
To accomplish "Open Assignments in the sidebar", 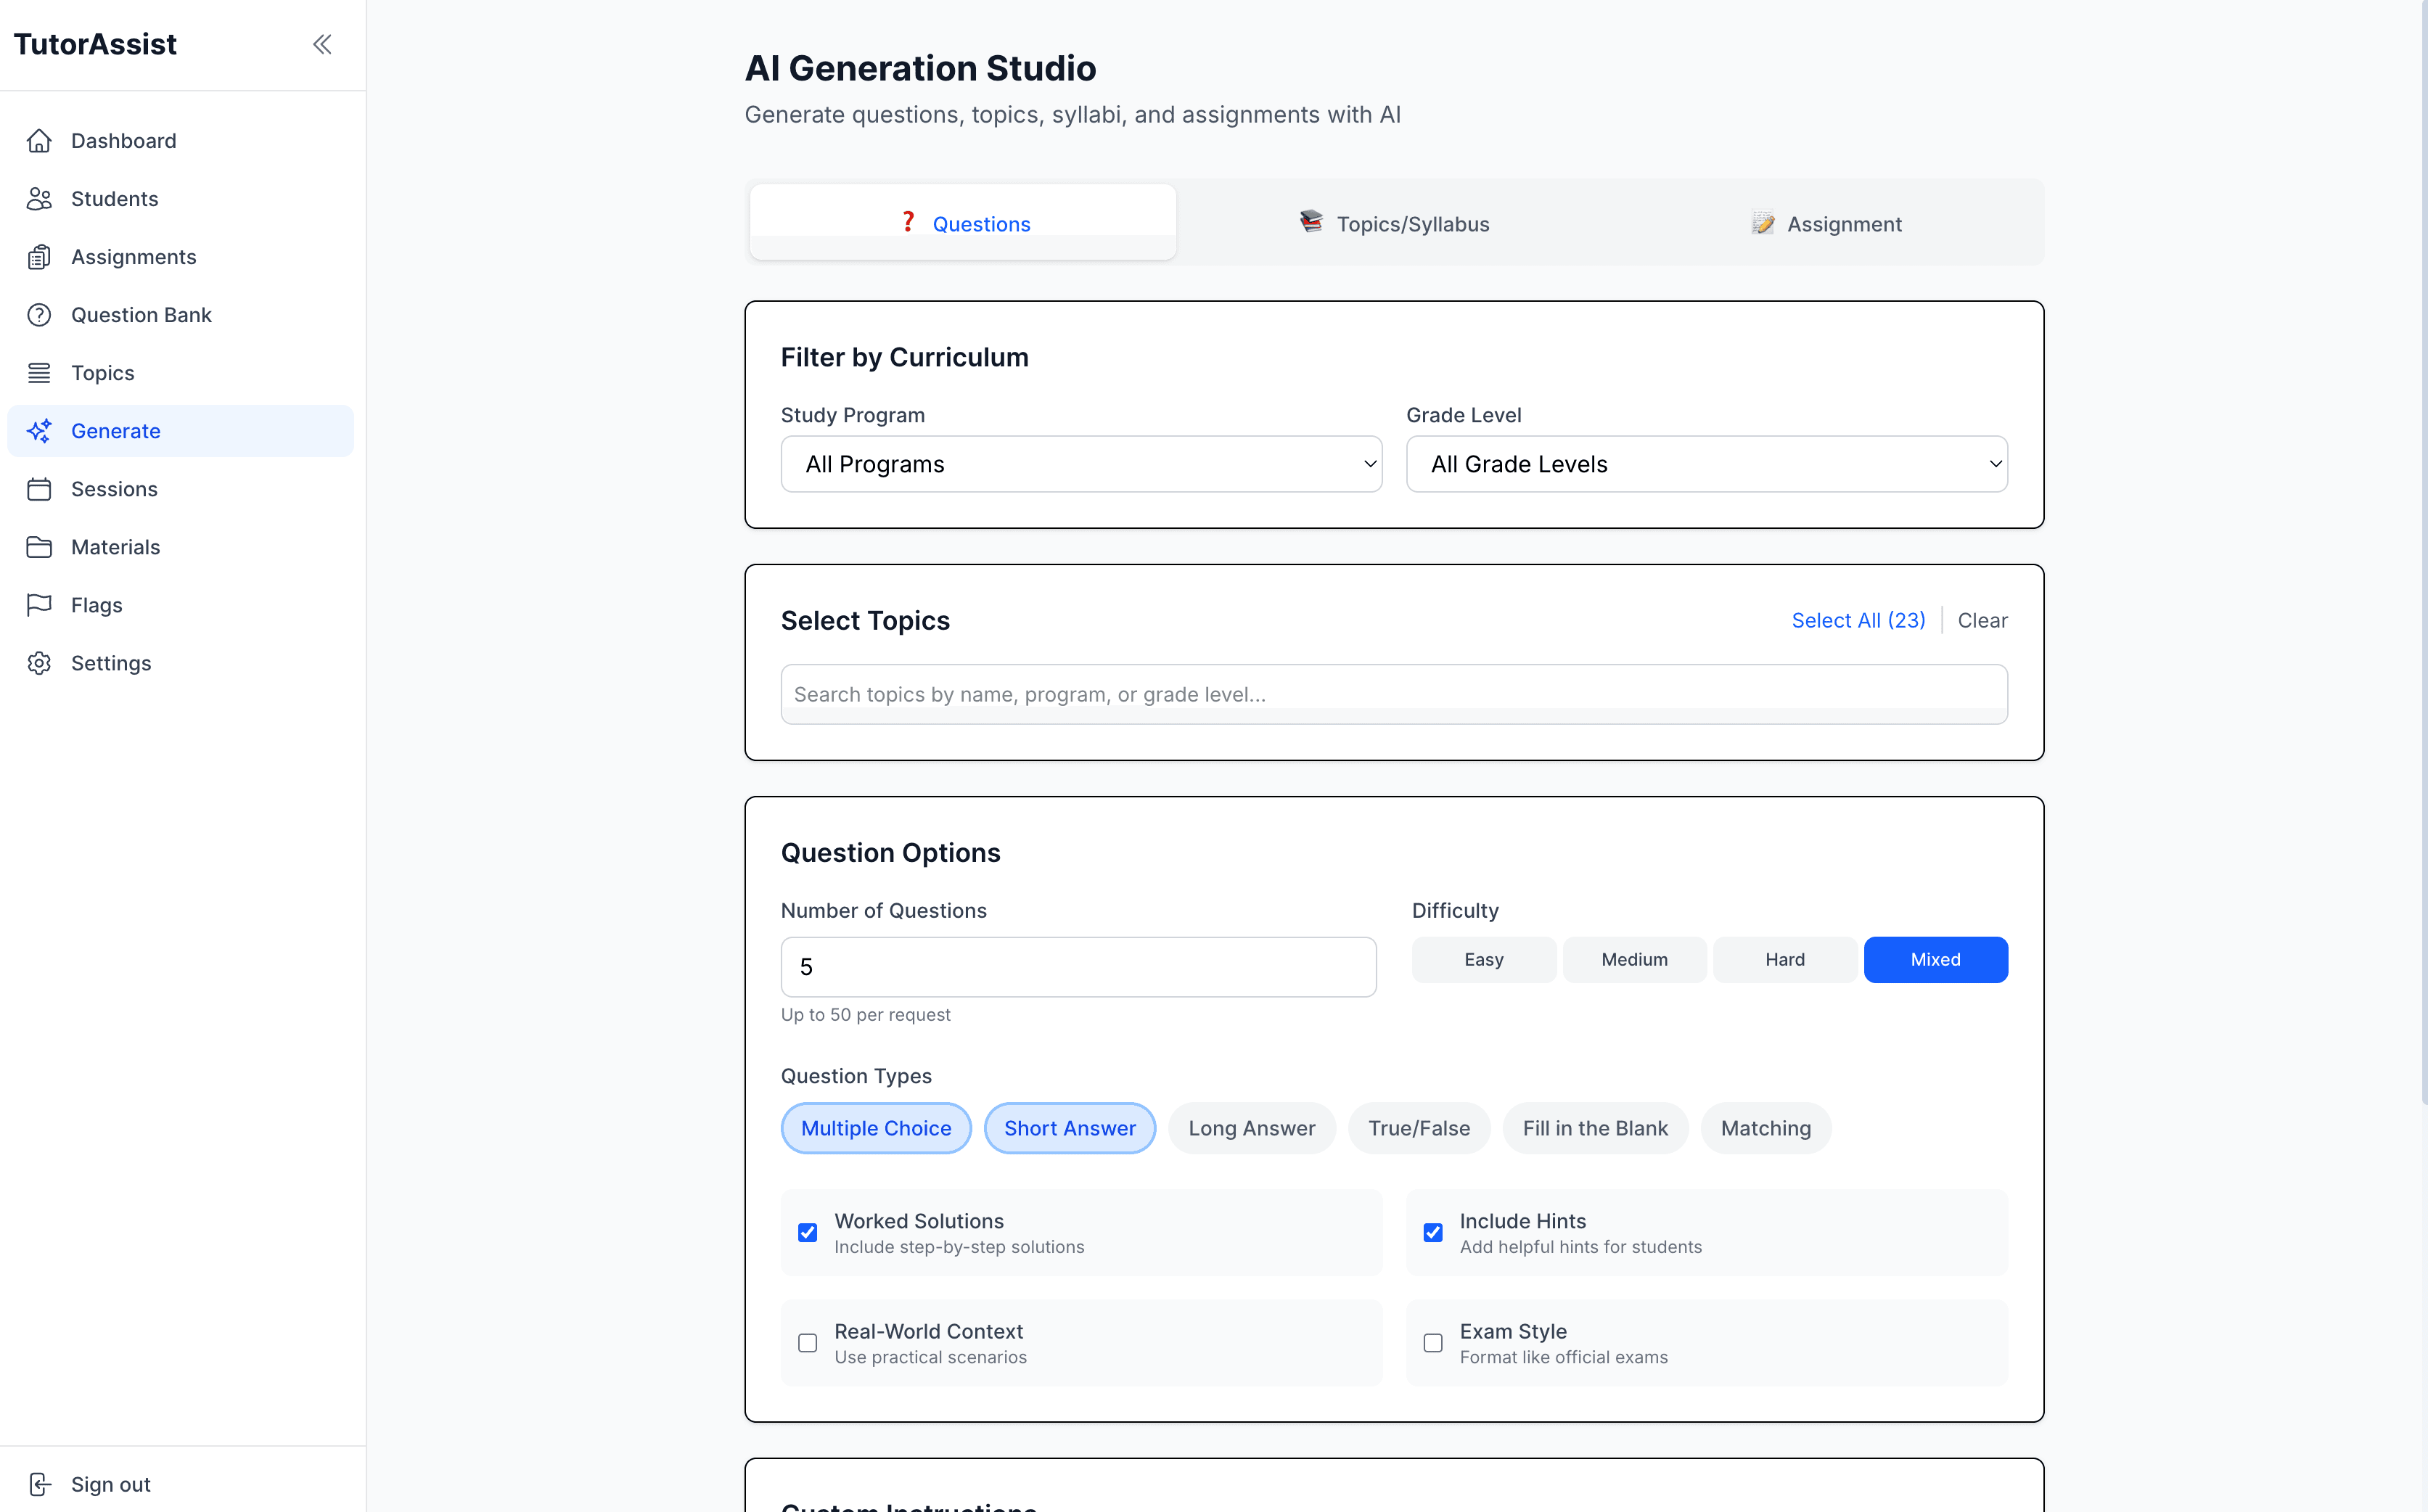I will (x=180, y=257).
